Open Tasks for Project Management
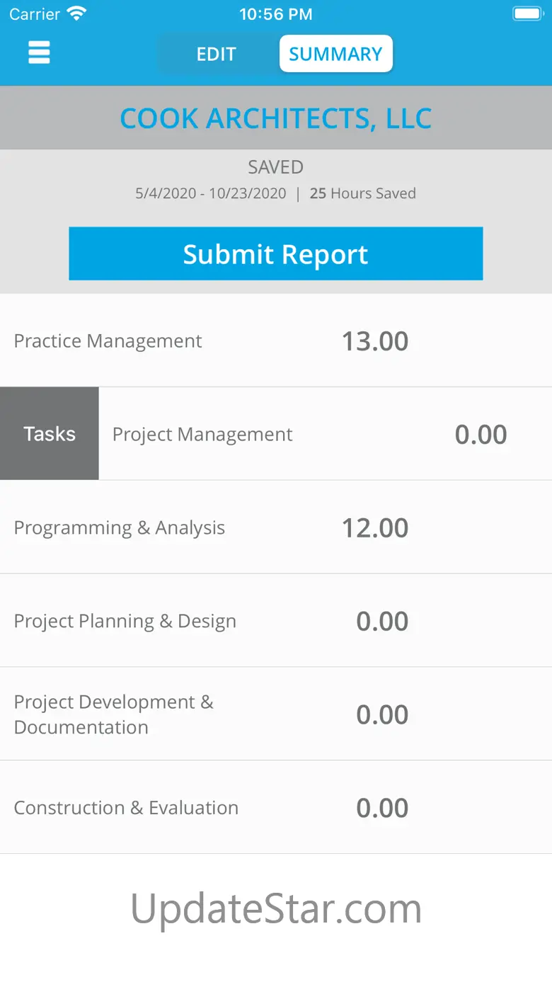 pos(50,433)
